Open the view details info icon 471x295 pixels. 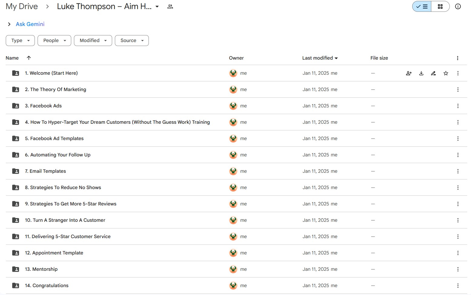coord(458,6)
